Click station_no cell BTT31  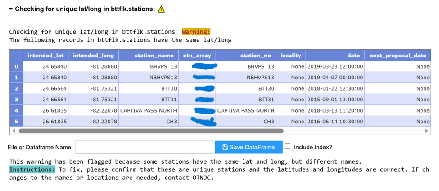point(246,100)
